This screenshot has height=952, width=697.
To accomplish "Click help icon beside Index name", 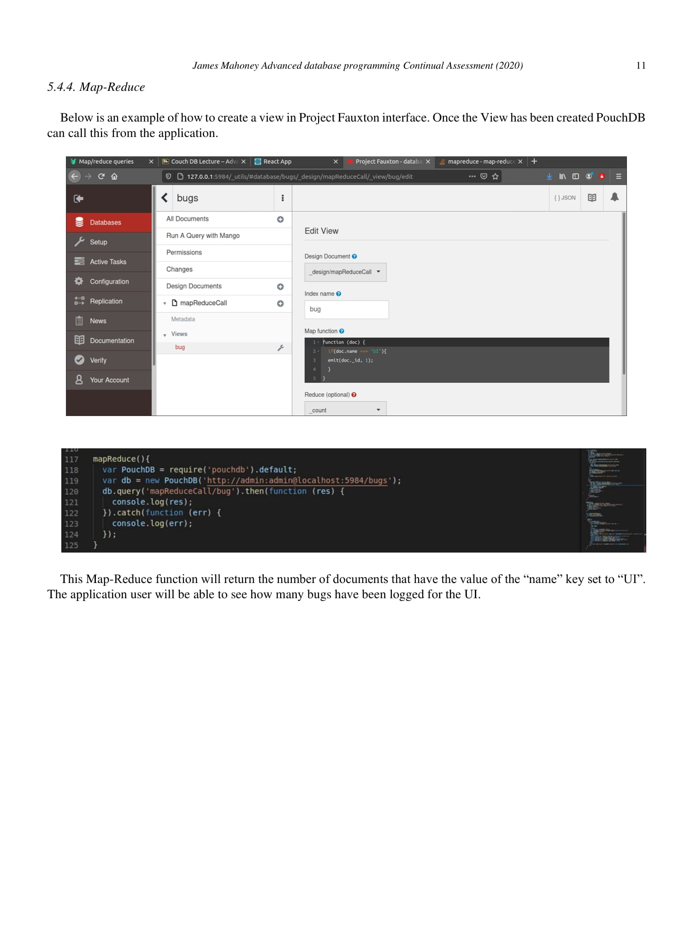I will tap(339, 294).
